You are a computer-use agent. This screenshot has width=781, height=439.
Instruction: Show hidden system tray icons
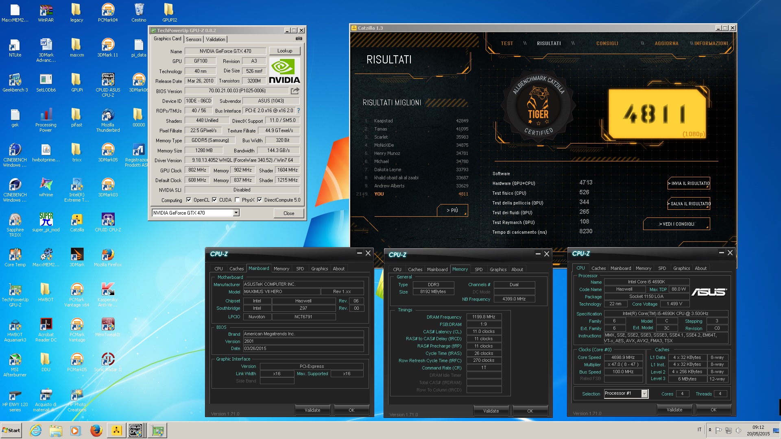(x=710, y=430)
